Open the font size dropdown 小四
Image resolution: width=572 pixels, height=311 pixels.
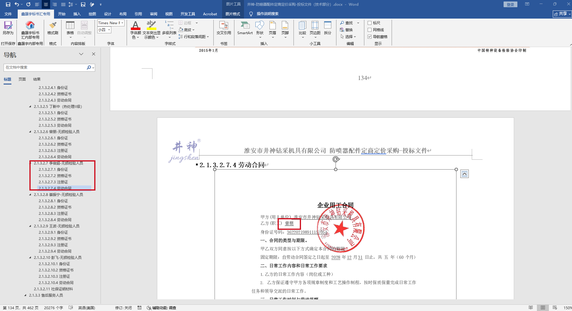point(109,30)
